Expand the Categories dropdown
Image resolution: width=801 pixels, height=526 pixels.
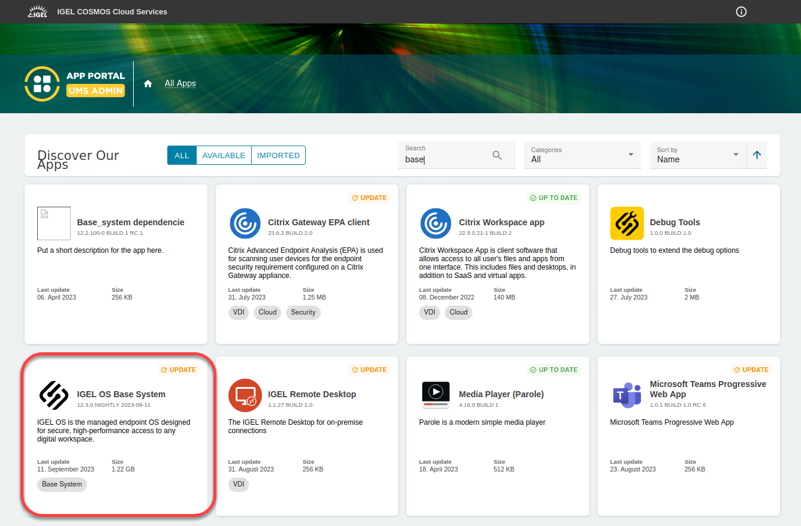(582, 155)
